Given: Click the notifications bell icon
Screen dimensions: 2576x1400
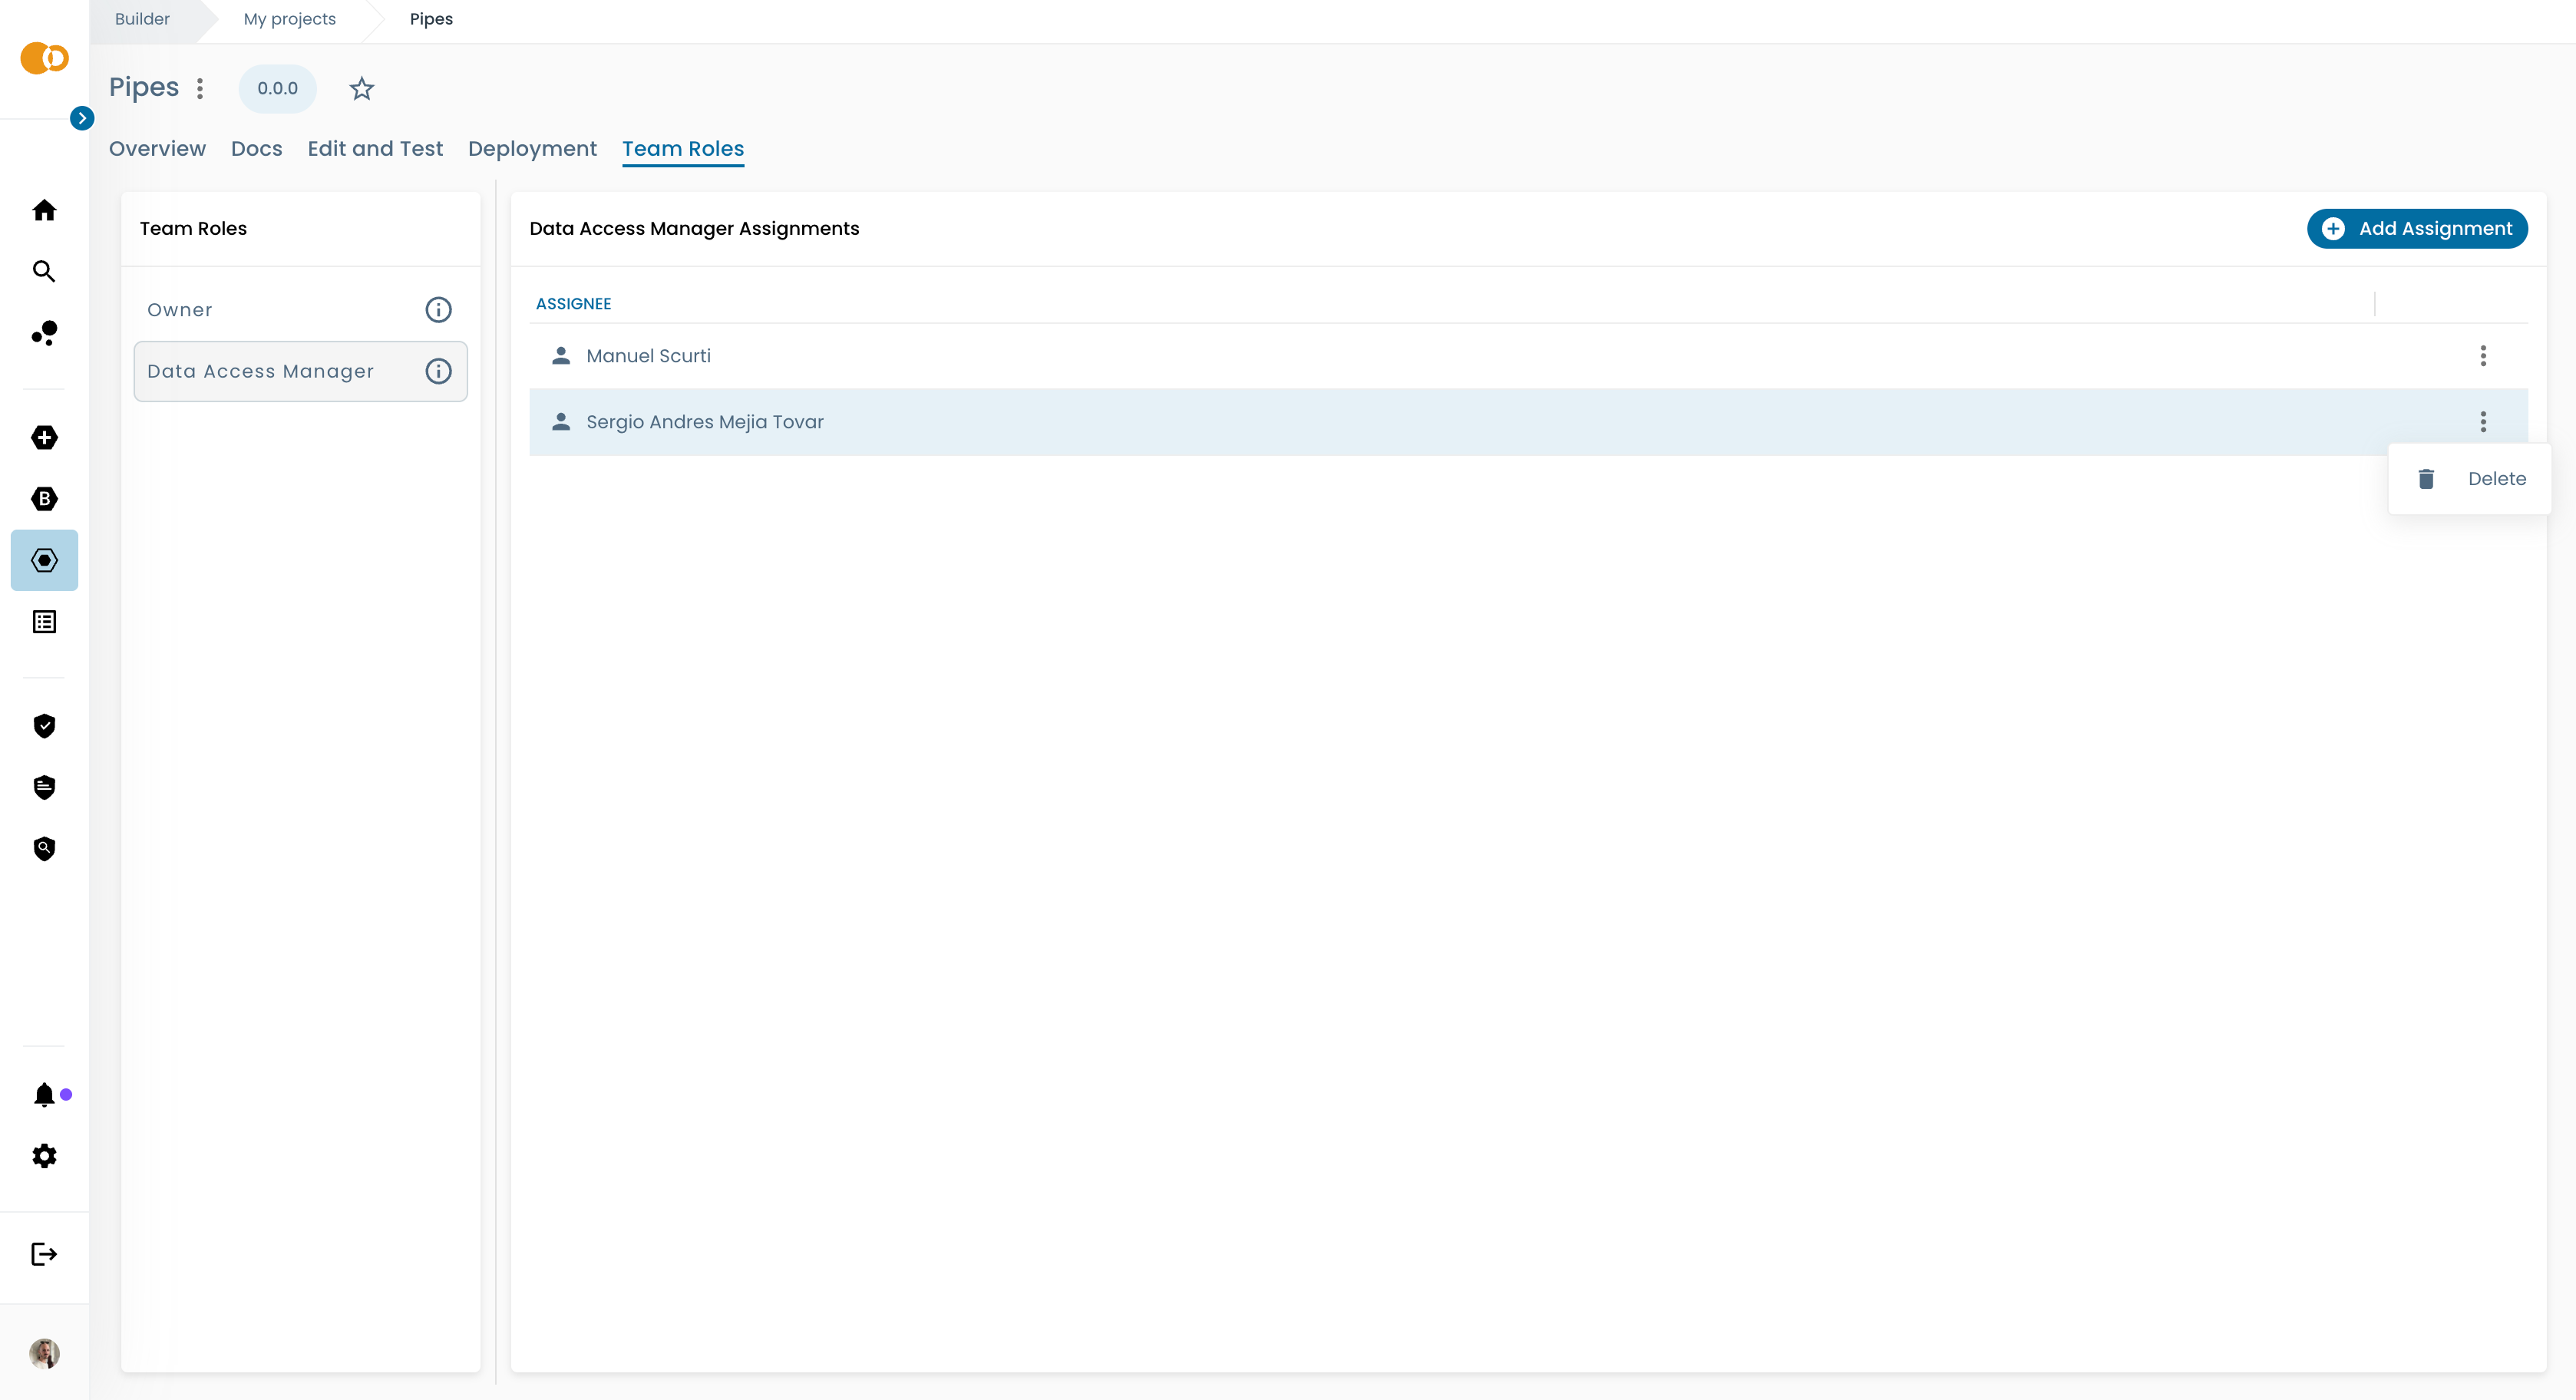Looking at the screenshot, I should coord(44,1095).
